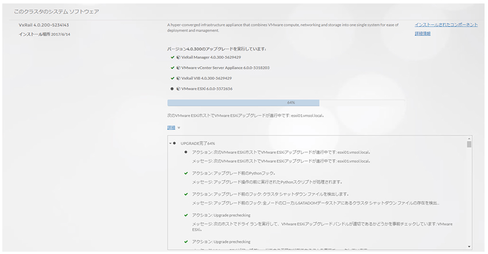Select the VxRail Manager 4.0.300-5629429 text
This screenshot has height=254, width=488.
click(211, 57)
